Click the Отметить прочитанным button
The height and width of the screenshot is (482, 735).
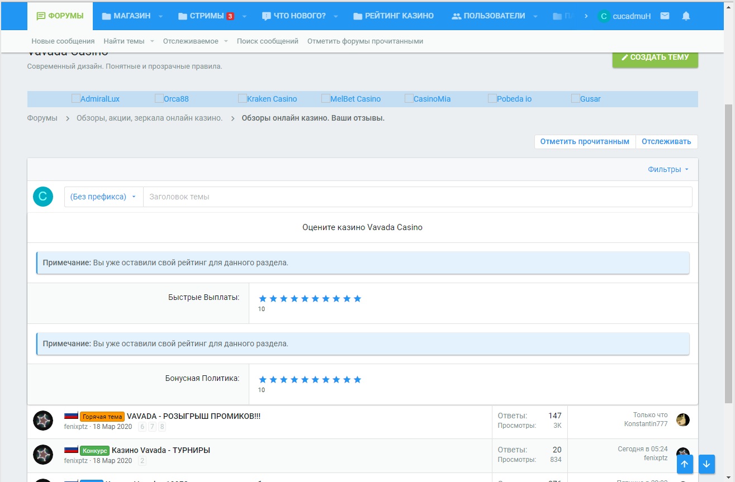585,141
